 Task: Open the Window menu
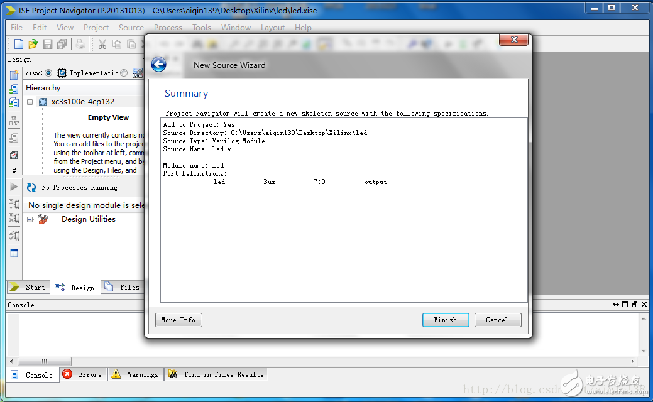tap(236, 28)
